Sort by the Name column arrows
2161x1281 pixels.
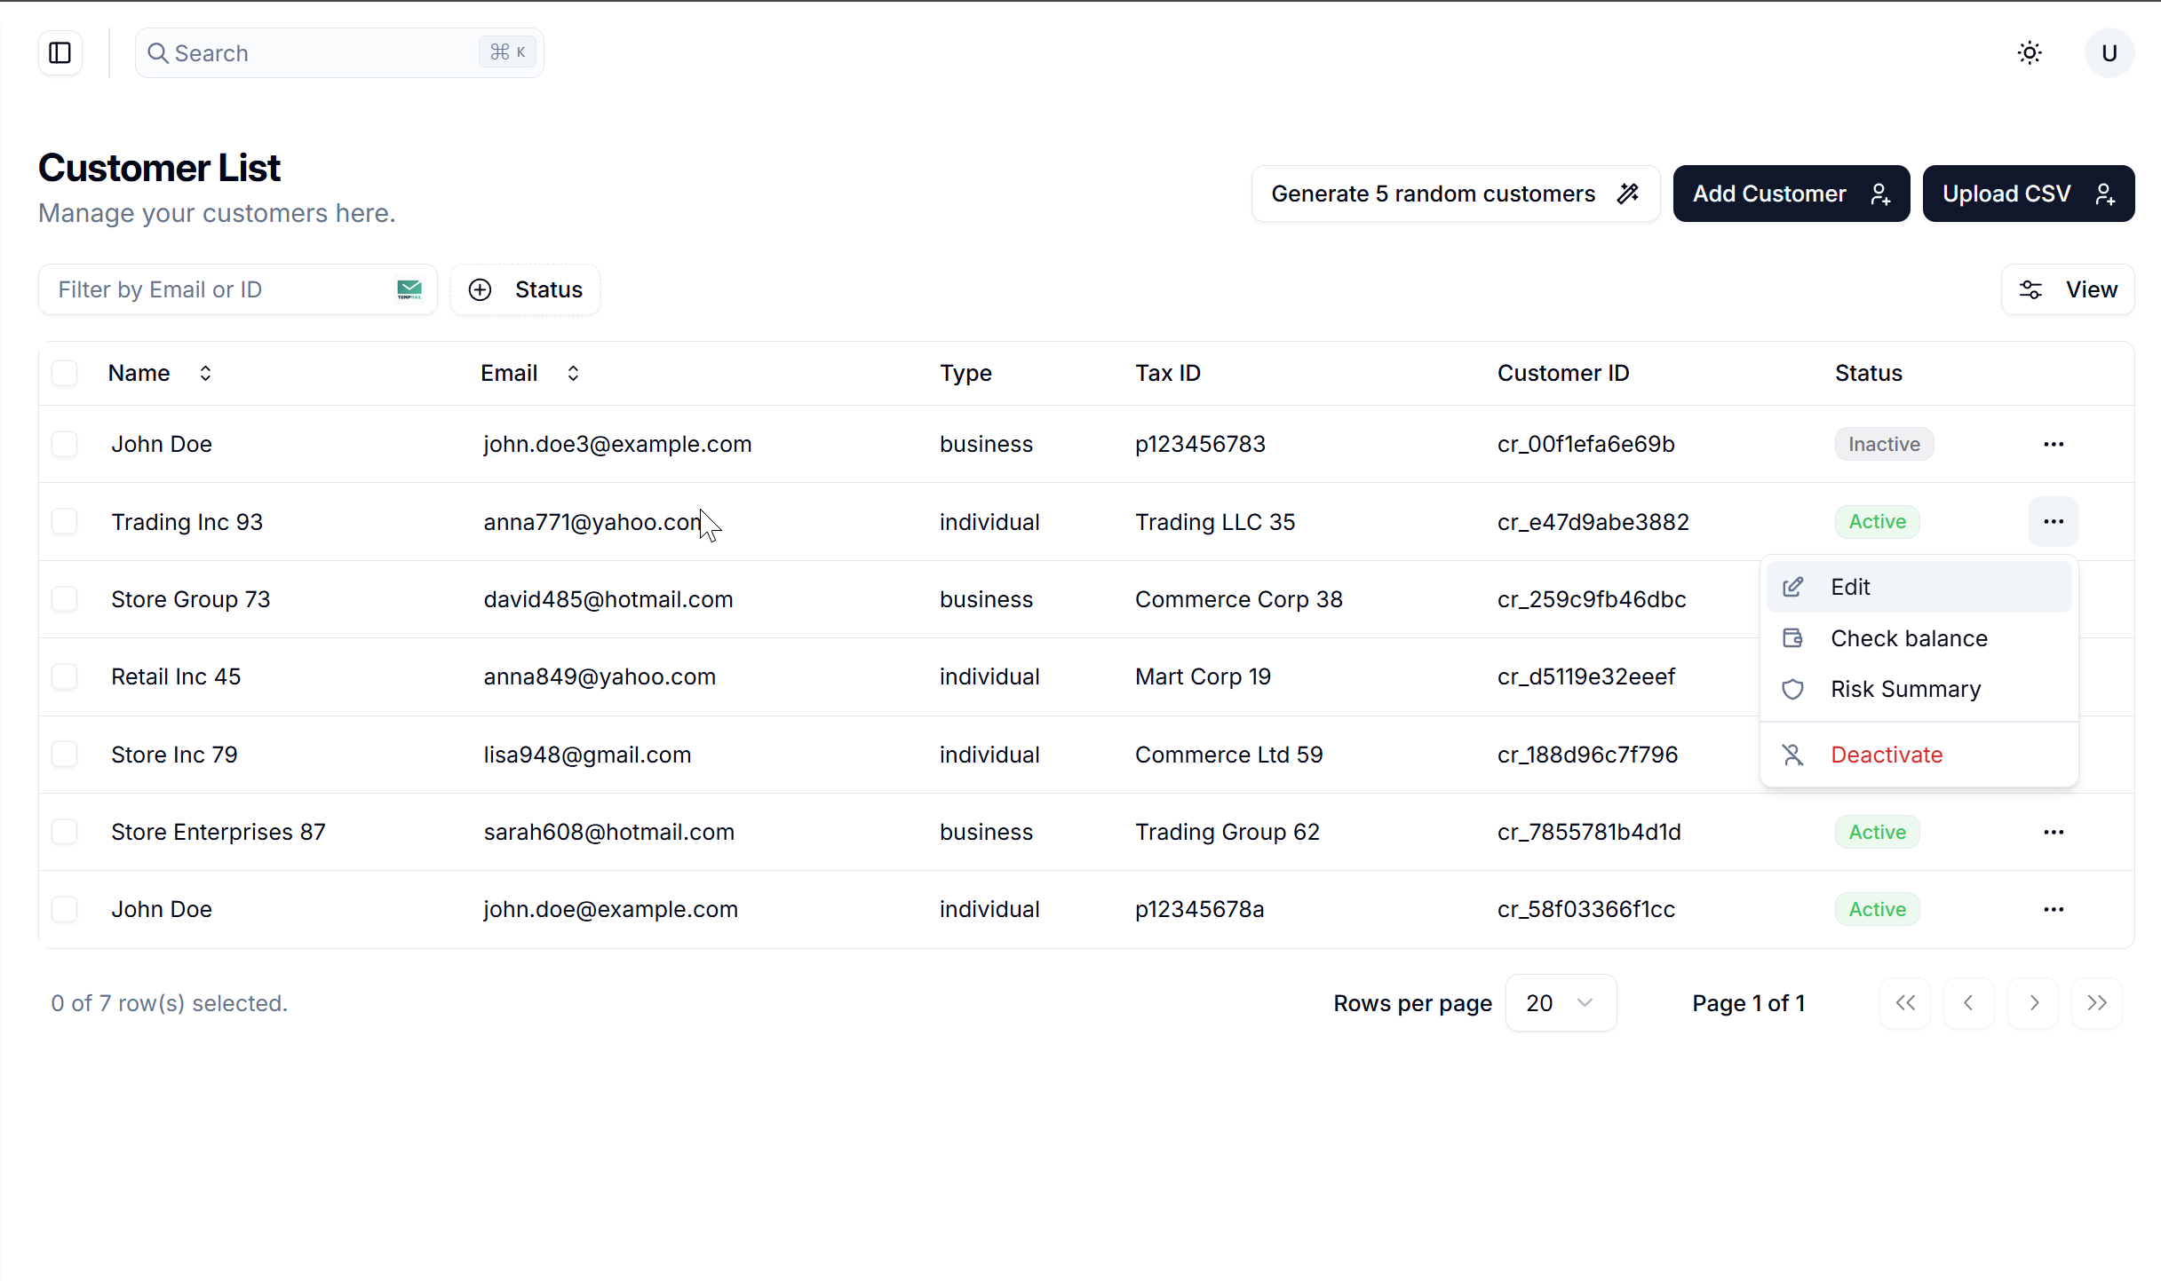click(205, 373)
